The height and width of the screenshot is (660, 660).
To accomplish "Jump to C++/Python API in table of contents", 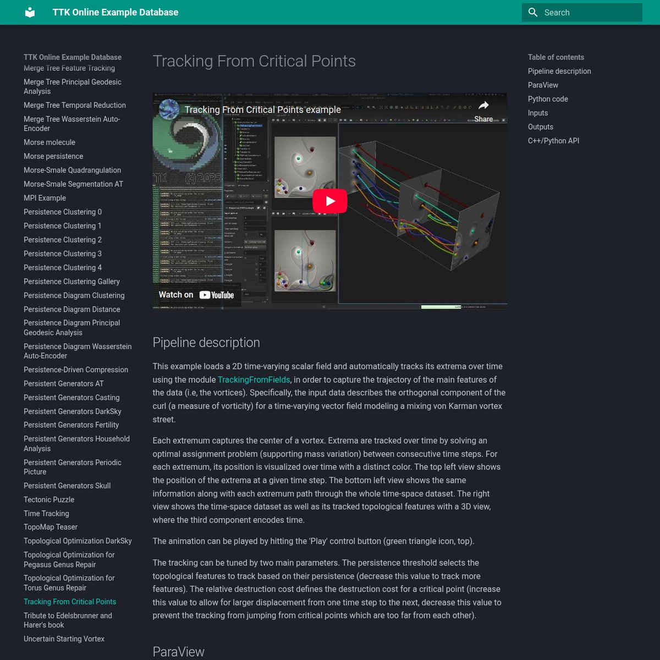I will pyautogui.click(x=553, y=141).
